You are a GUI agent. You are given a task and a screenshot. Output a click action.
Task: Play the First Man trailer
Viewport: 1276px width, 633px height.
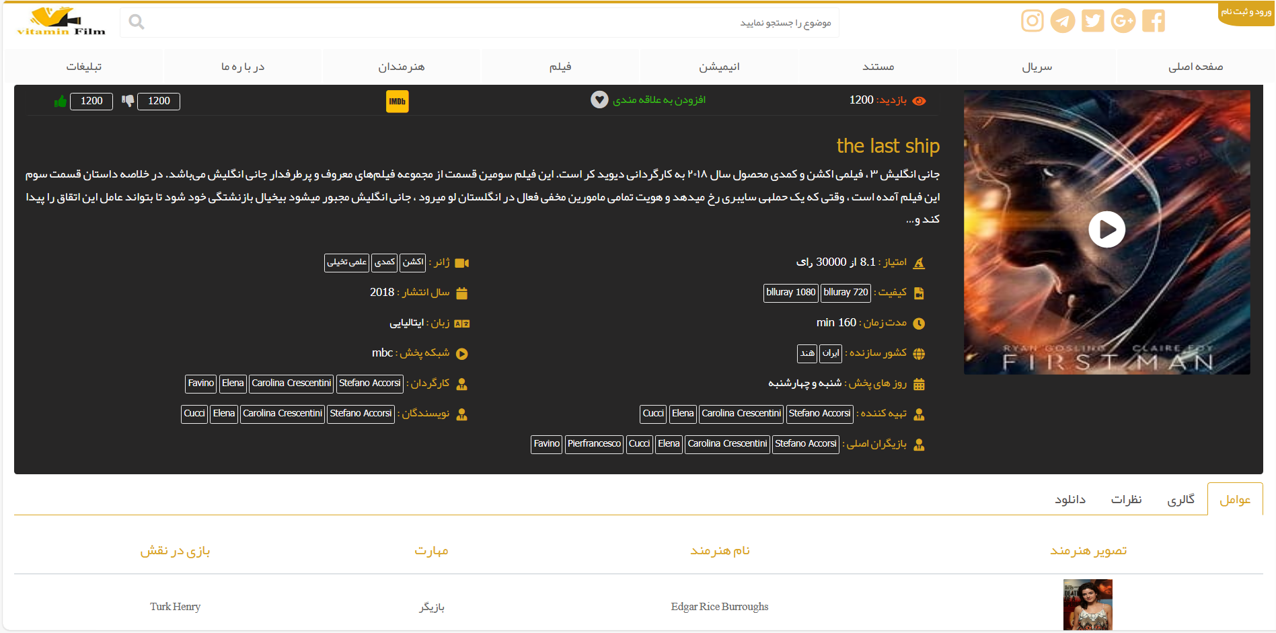tap(1106, 229)
